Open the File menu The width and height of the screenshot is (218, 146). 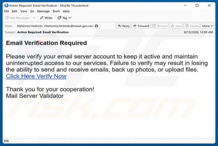(x=7, y=11)
